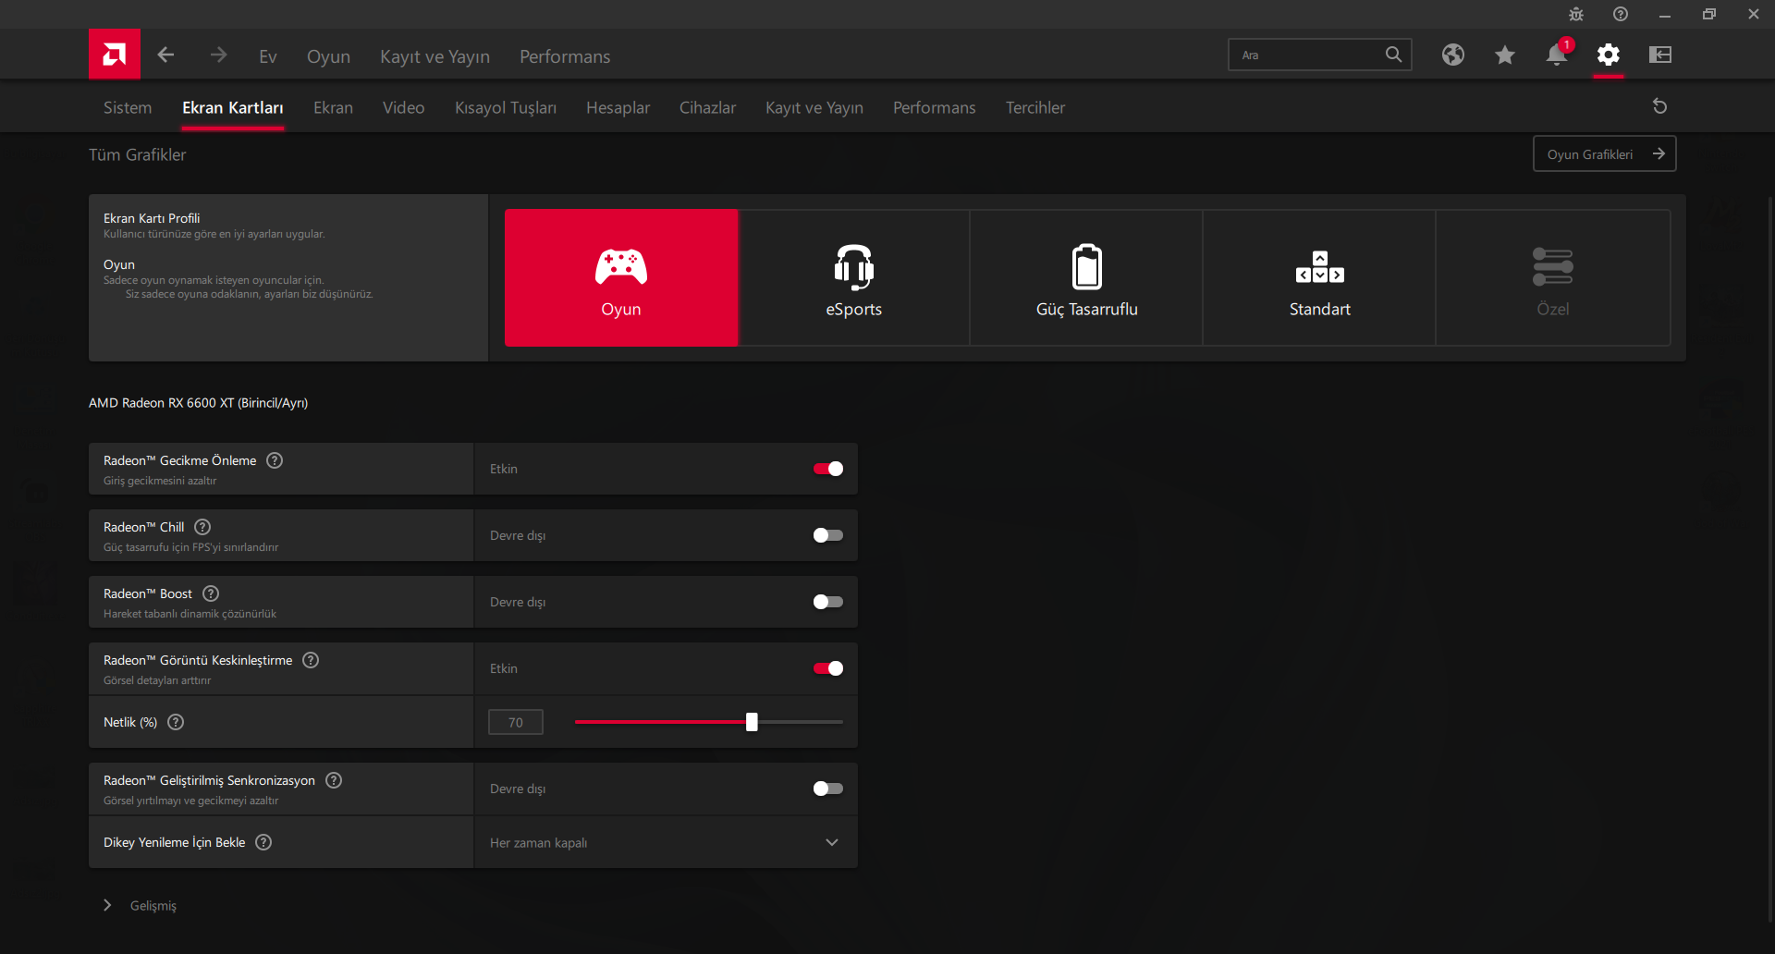Open the Ev top menu

(268, 56)
